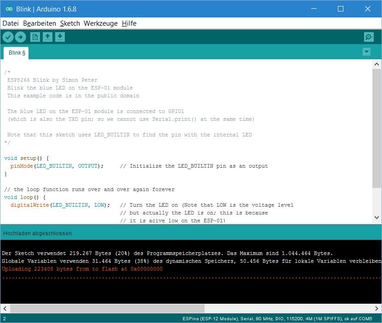Open the Sketch menu
Viewport: 382px width, 323px height.
pos(70,23)
